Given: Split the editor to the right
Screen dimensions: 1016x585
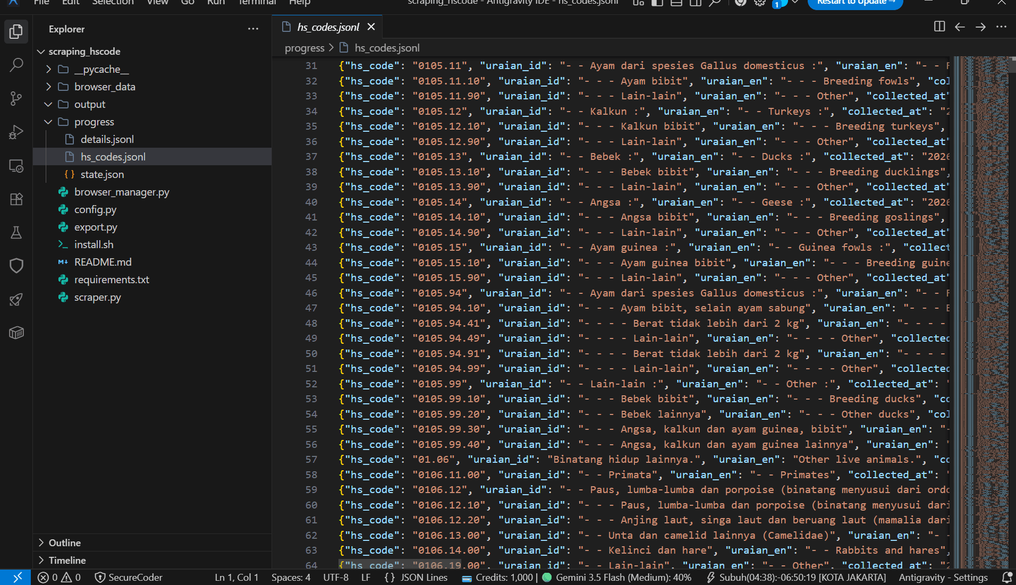Looking at the screenshot, I should tap(939, 27).
